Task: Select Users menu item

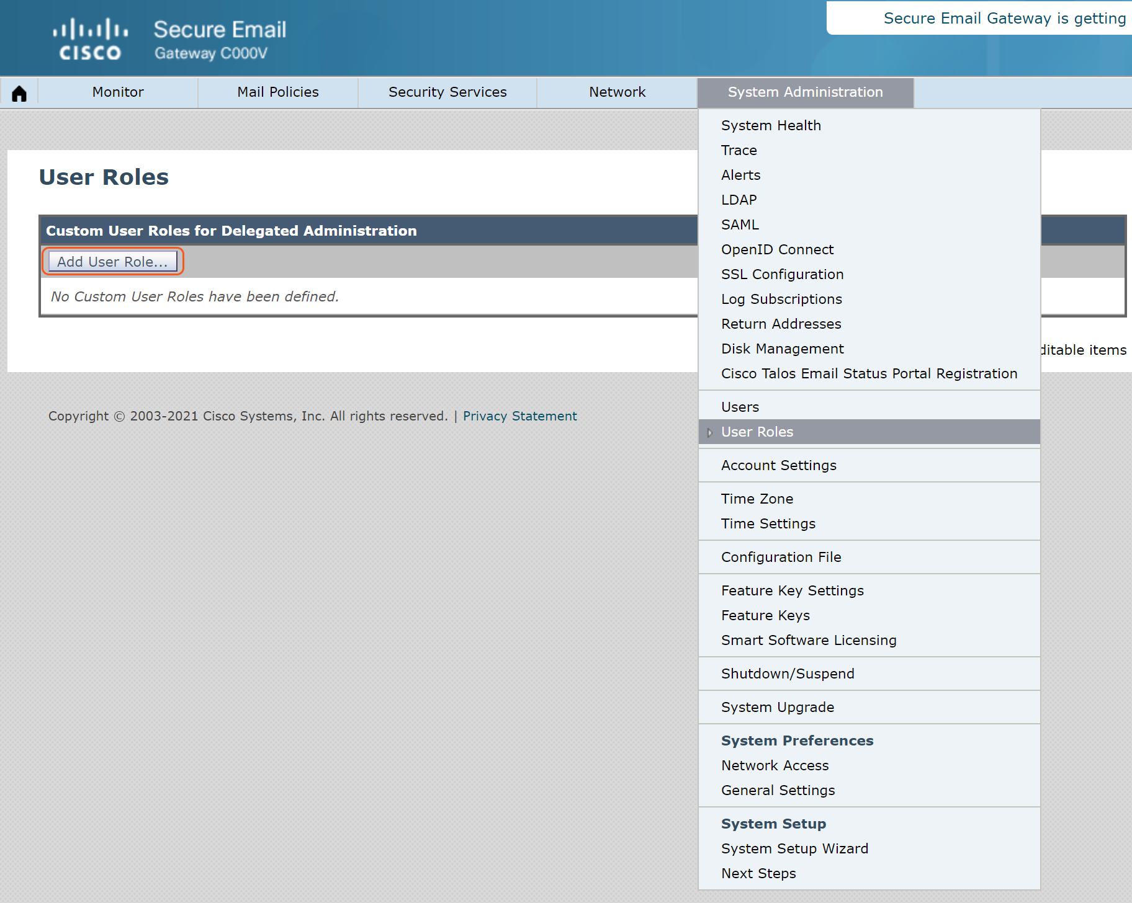Action: click(740, 407)
